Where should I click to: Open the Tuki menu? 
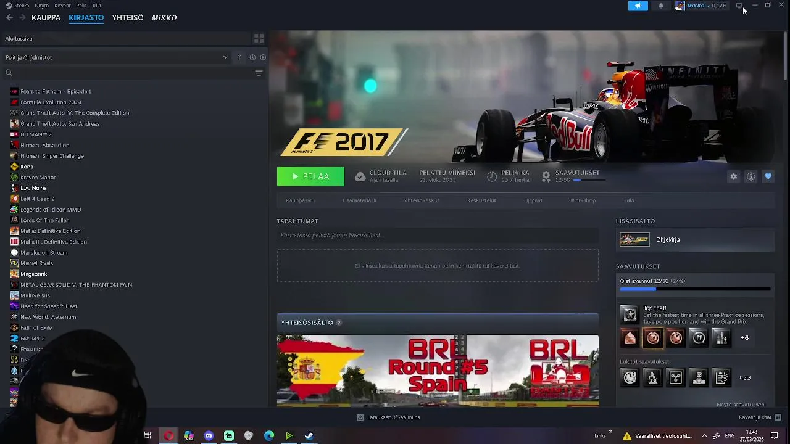tap(96, 6)
